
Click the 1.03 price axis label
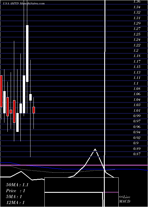137,105
